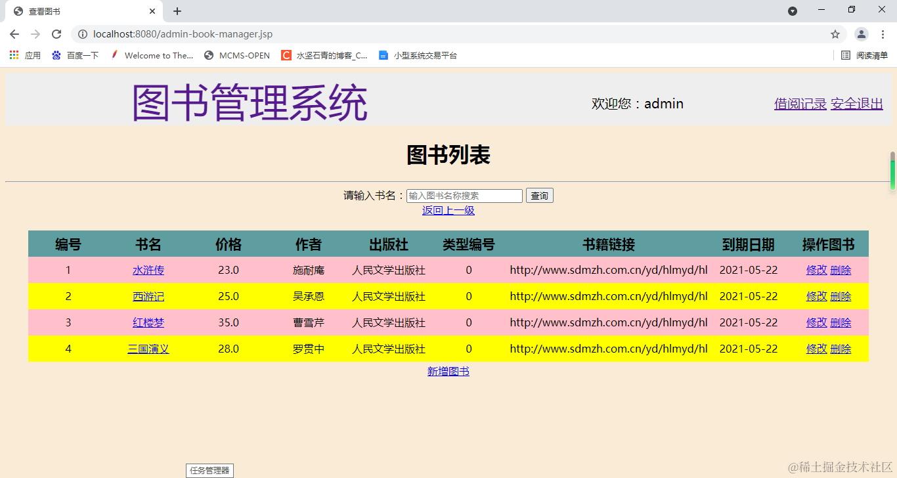
Task: Click 删除 for 西游记
Action: [841, 296]
